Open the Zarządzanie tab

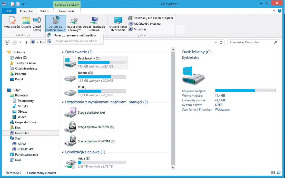66,11
